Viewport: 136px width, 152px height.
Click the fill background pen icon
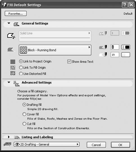(x=103, y=54)
